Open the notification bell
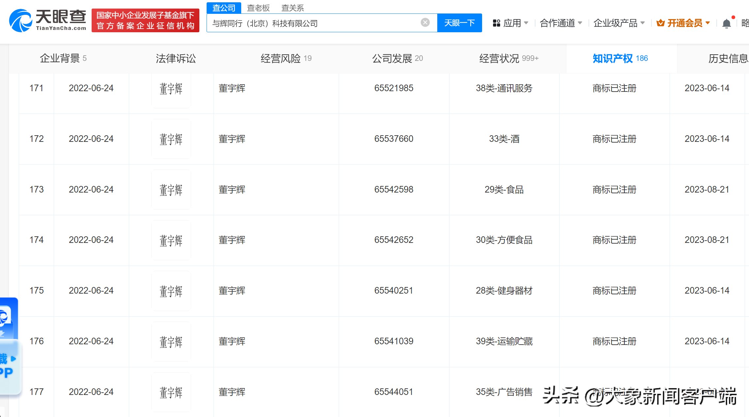The image size is (749, 417). pyautogui.click(x=726, y=23)
